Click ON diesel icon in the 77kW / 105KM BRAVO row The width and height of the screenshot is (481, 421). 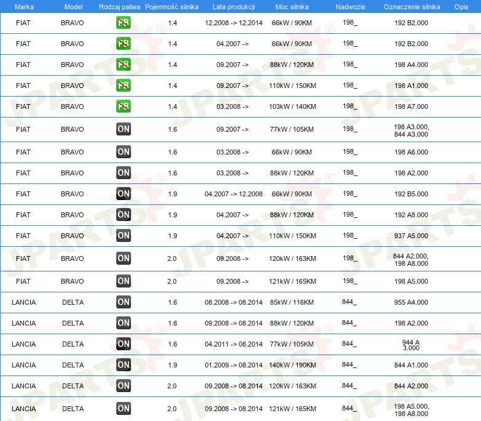[123, 129]
